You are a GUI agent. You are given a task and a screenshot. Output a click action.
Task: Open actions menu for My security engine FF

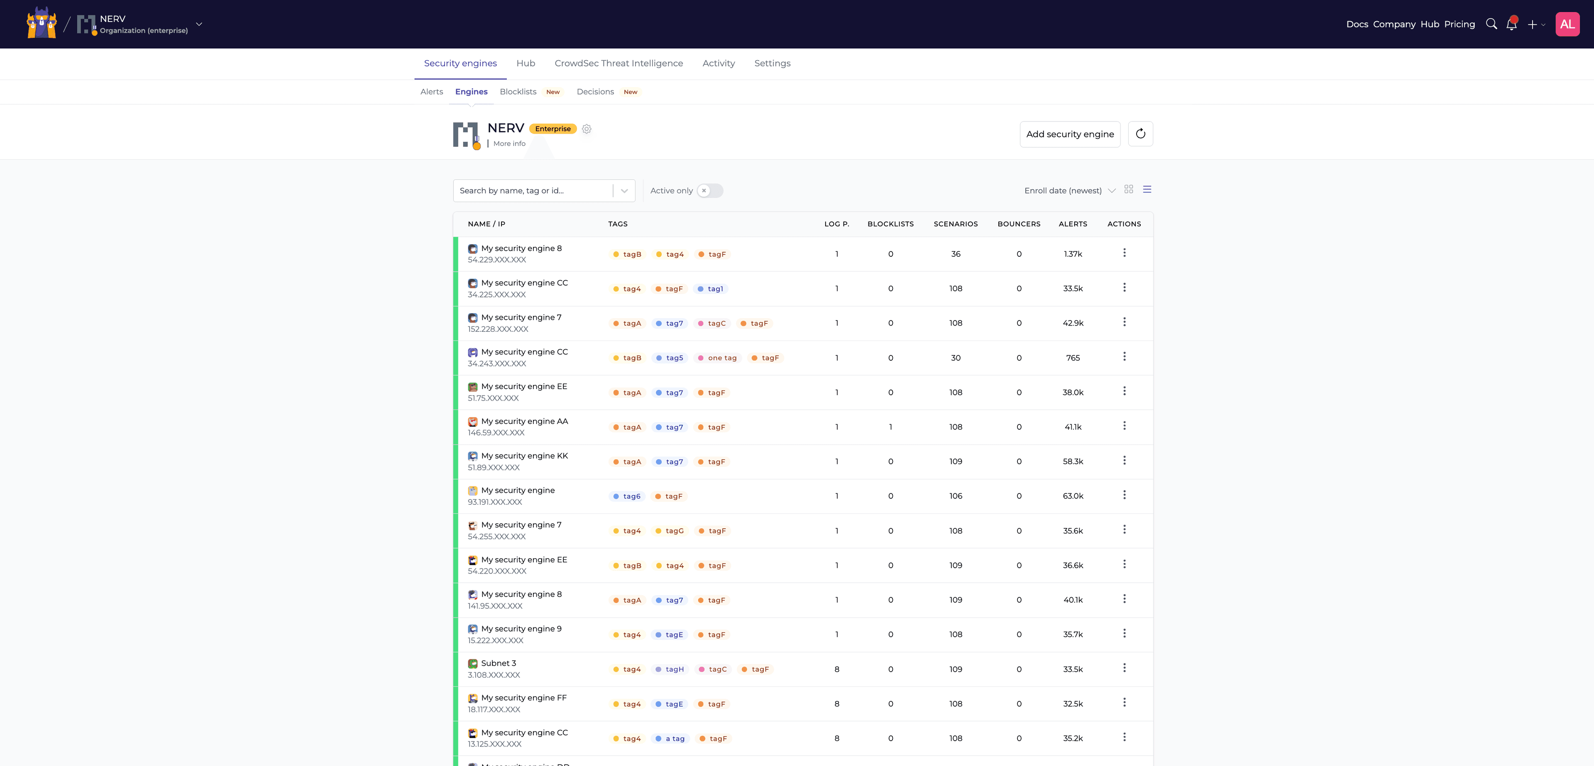pos(1125,702)
